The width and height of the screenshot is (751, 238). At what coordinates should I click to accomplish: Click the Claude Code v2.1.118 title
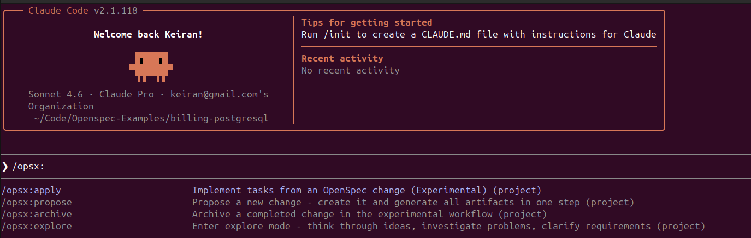pyautogui.click(x=83, y=10)
